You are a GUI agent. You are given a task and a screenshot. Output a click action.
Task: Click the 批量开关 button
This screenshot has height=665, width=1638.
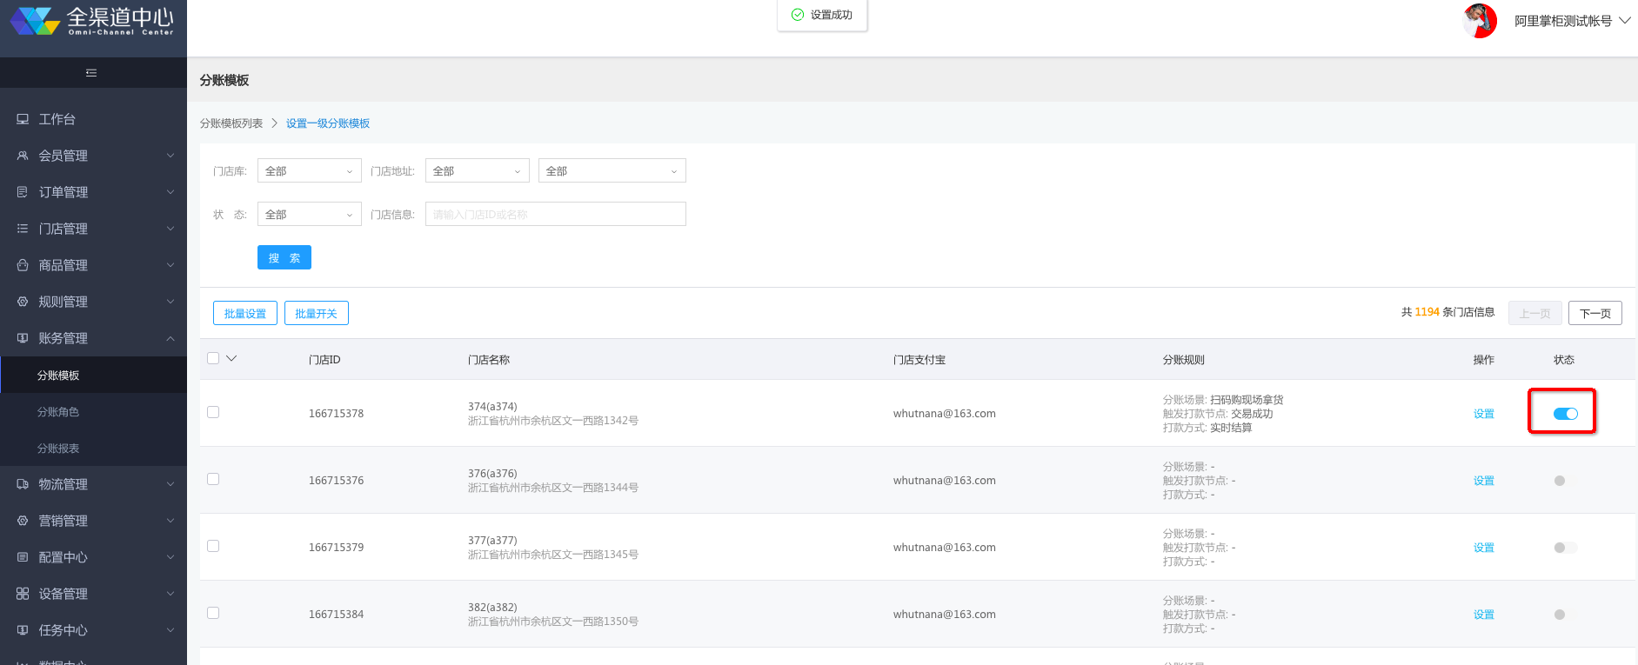pyautogui.click(x=317, y=313)
